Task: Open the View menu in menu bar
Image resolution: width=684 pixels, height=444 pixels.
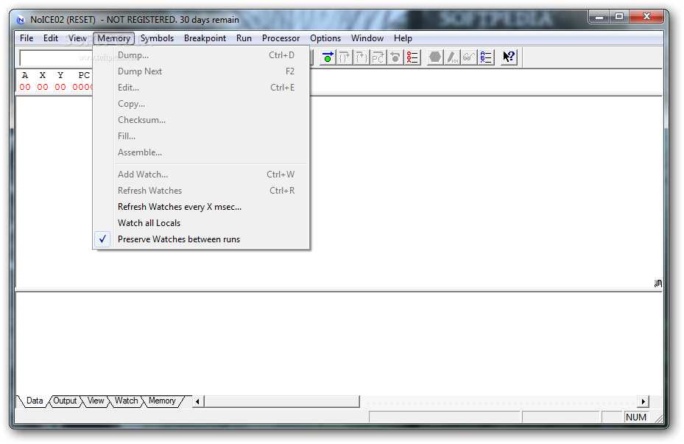Action: point(77,38)
